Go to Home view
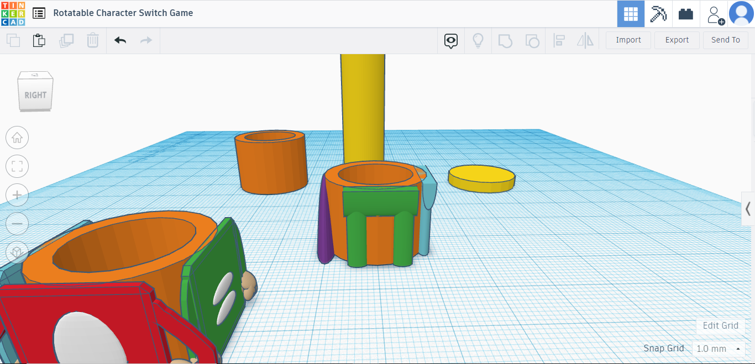This screenshot has height=364, width=755. 17,138
